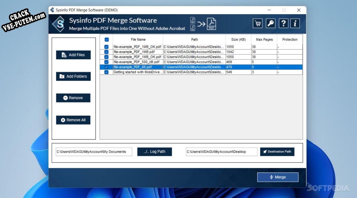
Task: Click the Protection column header
Action: click(x=290, y=39)
